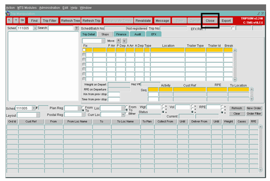Viewport: 270px width, 181px height.
Task: Click the orders table scroll-down arrow
Action: pyautogui.click(x=261, y=170)
